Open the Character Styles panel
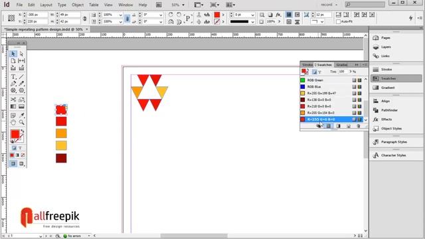Image resolution: width=425 pixels, height=239 pixels. pos(393,155)
